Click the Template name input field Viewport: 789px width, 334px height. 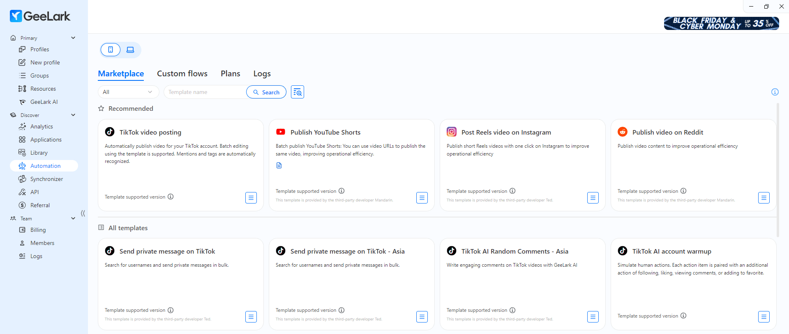click(x=205, y=92)
